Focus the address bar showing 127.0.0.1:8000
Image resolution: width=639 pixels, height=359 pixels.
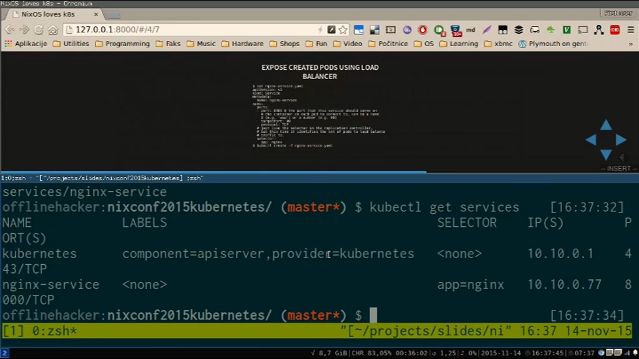[x=192, y=30]
